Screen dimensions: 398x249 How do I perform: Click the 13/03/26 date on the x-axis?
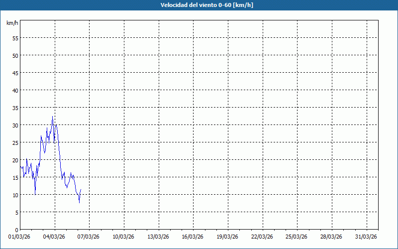[x=159, y=236]
